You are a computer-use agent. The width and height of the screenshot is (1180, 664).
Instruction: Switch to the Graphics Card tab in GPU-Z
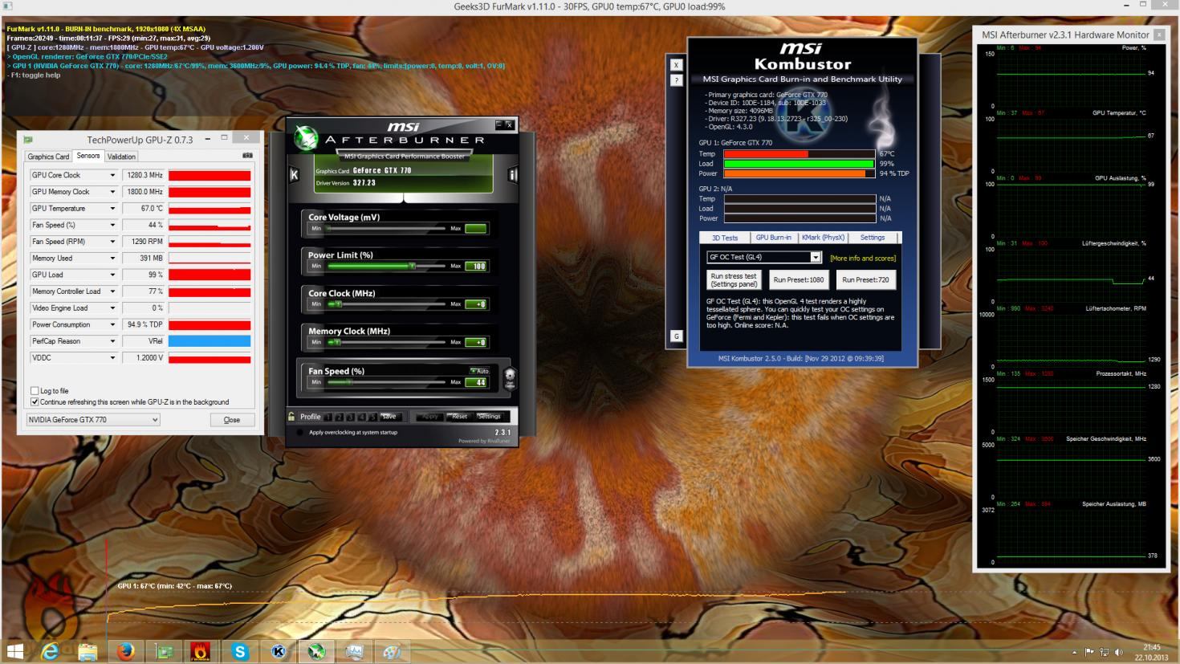pos(48,157)
